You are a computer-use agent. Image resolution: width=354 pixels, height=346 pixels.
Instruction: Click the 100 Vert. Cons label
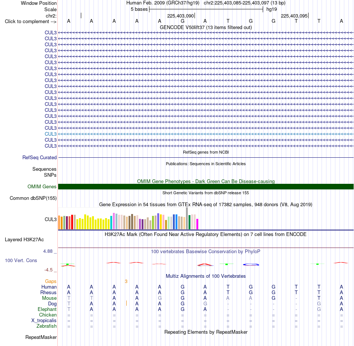21,260
